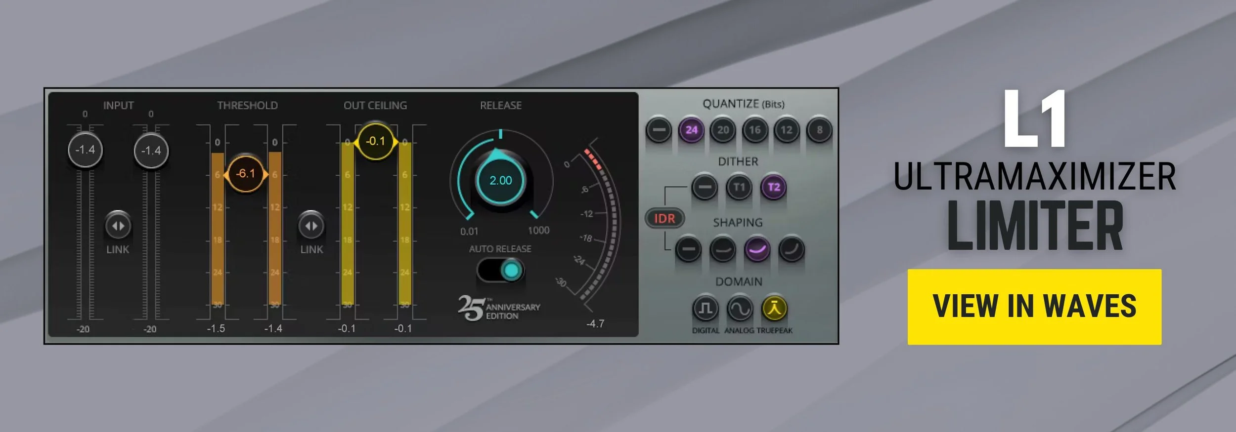
Task: Click the VIEW IN WAVES button
Action: coord(1034,307)
